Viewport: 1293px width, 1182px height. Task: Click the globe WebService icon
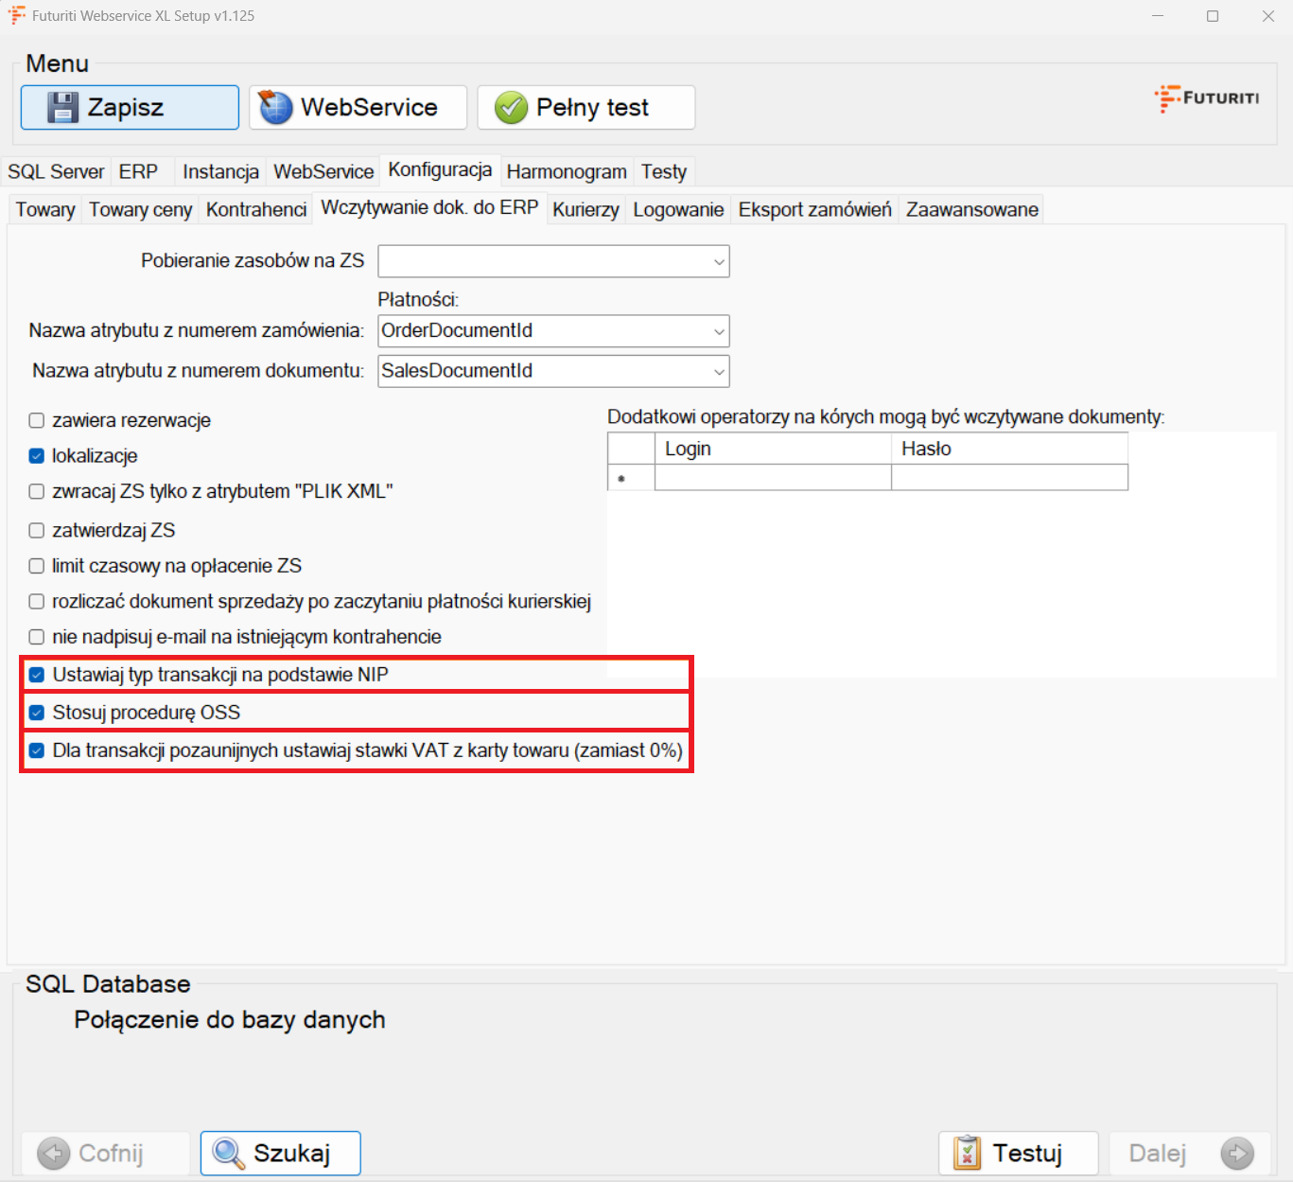pyautogui.click(x=276, y=108)
